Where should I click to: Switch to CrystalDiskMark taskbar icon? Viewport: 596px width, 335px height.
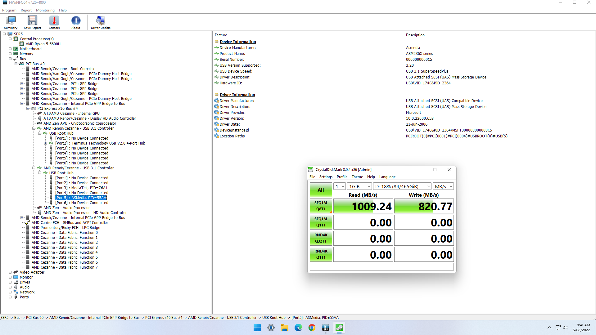[x=339, y=328]
